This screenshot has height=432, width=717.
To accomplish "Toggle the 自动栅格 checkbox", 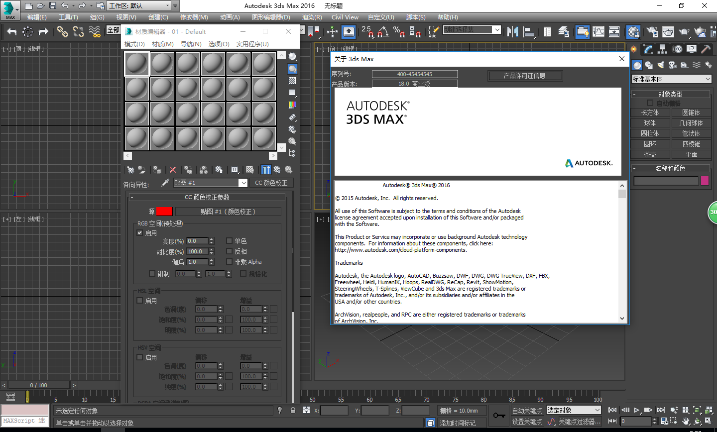I will point(650,103).
